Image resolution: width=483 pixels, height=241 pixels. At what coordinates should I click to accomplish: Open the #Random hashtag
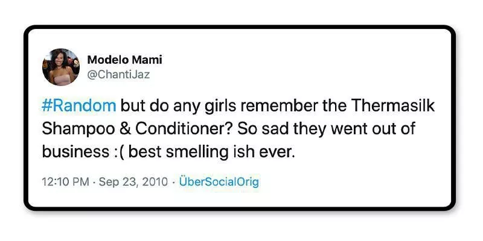(x=78, y=106)
